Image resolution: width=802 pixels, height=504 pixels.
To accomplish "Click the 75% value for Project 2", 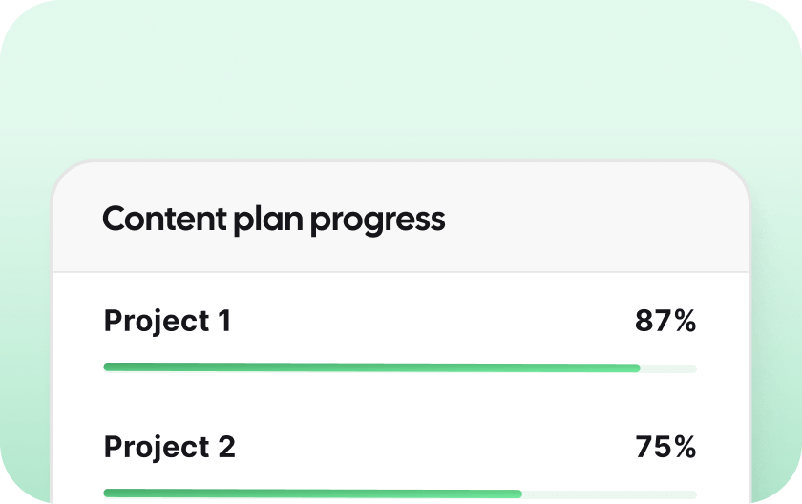I will (665, 447).
